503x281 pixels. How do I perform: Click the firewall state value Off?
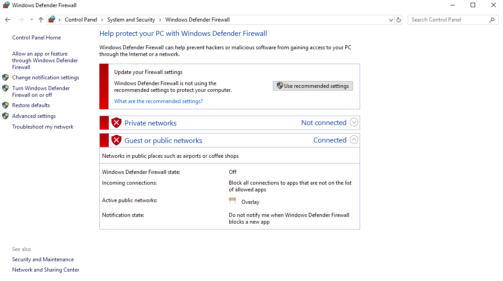pos(232,172)
